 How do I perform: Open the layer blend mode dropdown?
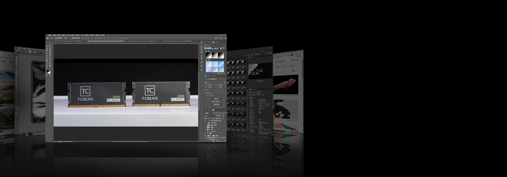coord(210,116)
